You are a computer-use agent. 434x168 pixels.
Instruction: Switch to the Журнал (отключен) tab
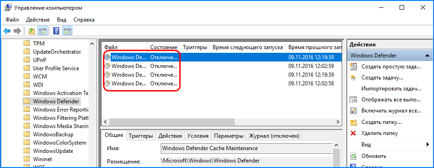click(x=274, y=136)
